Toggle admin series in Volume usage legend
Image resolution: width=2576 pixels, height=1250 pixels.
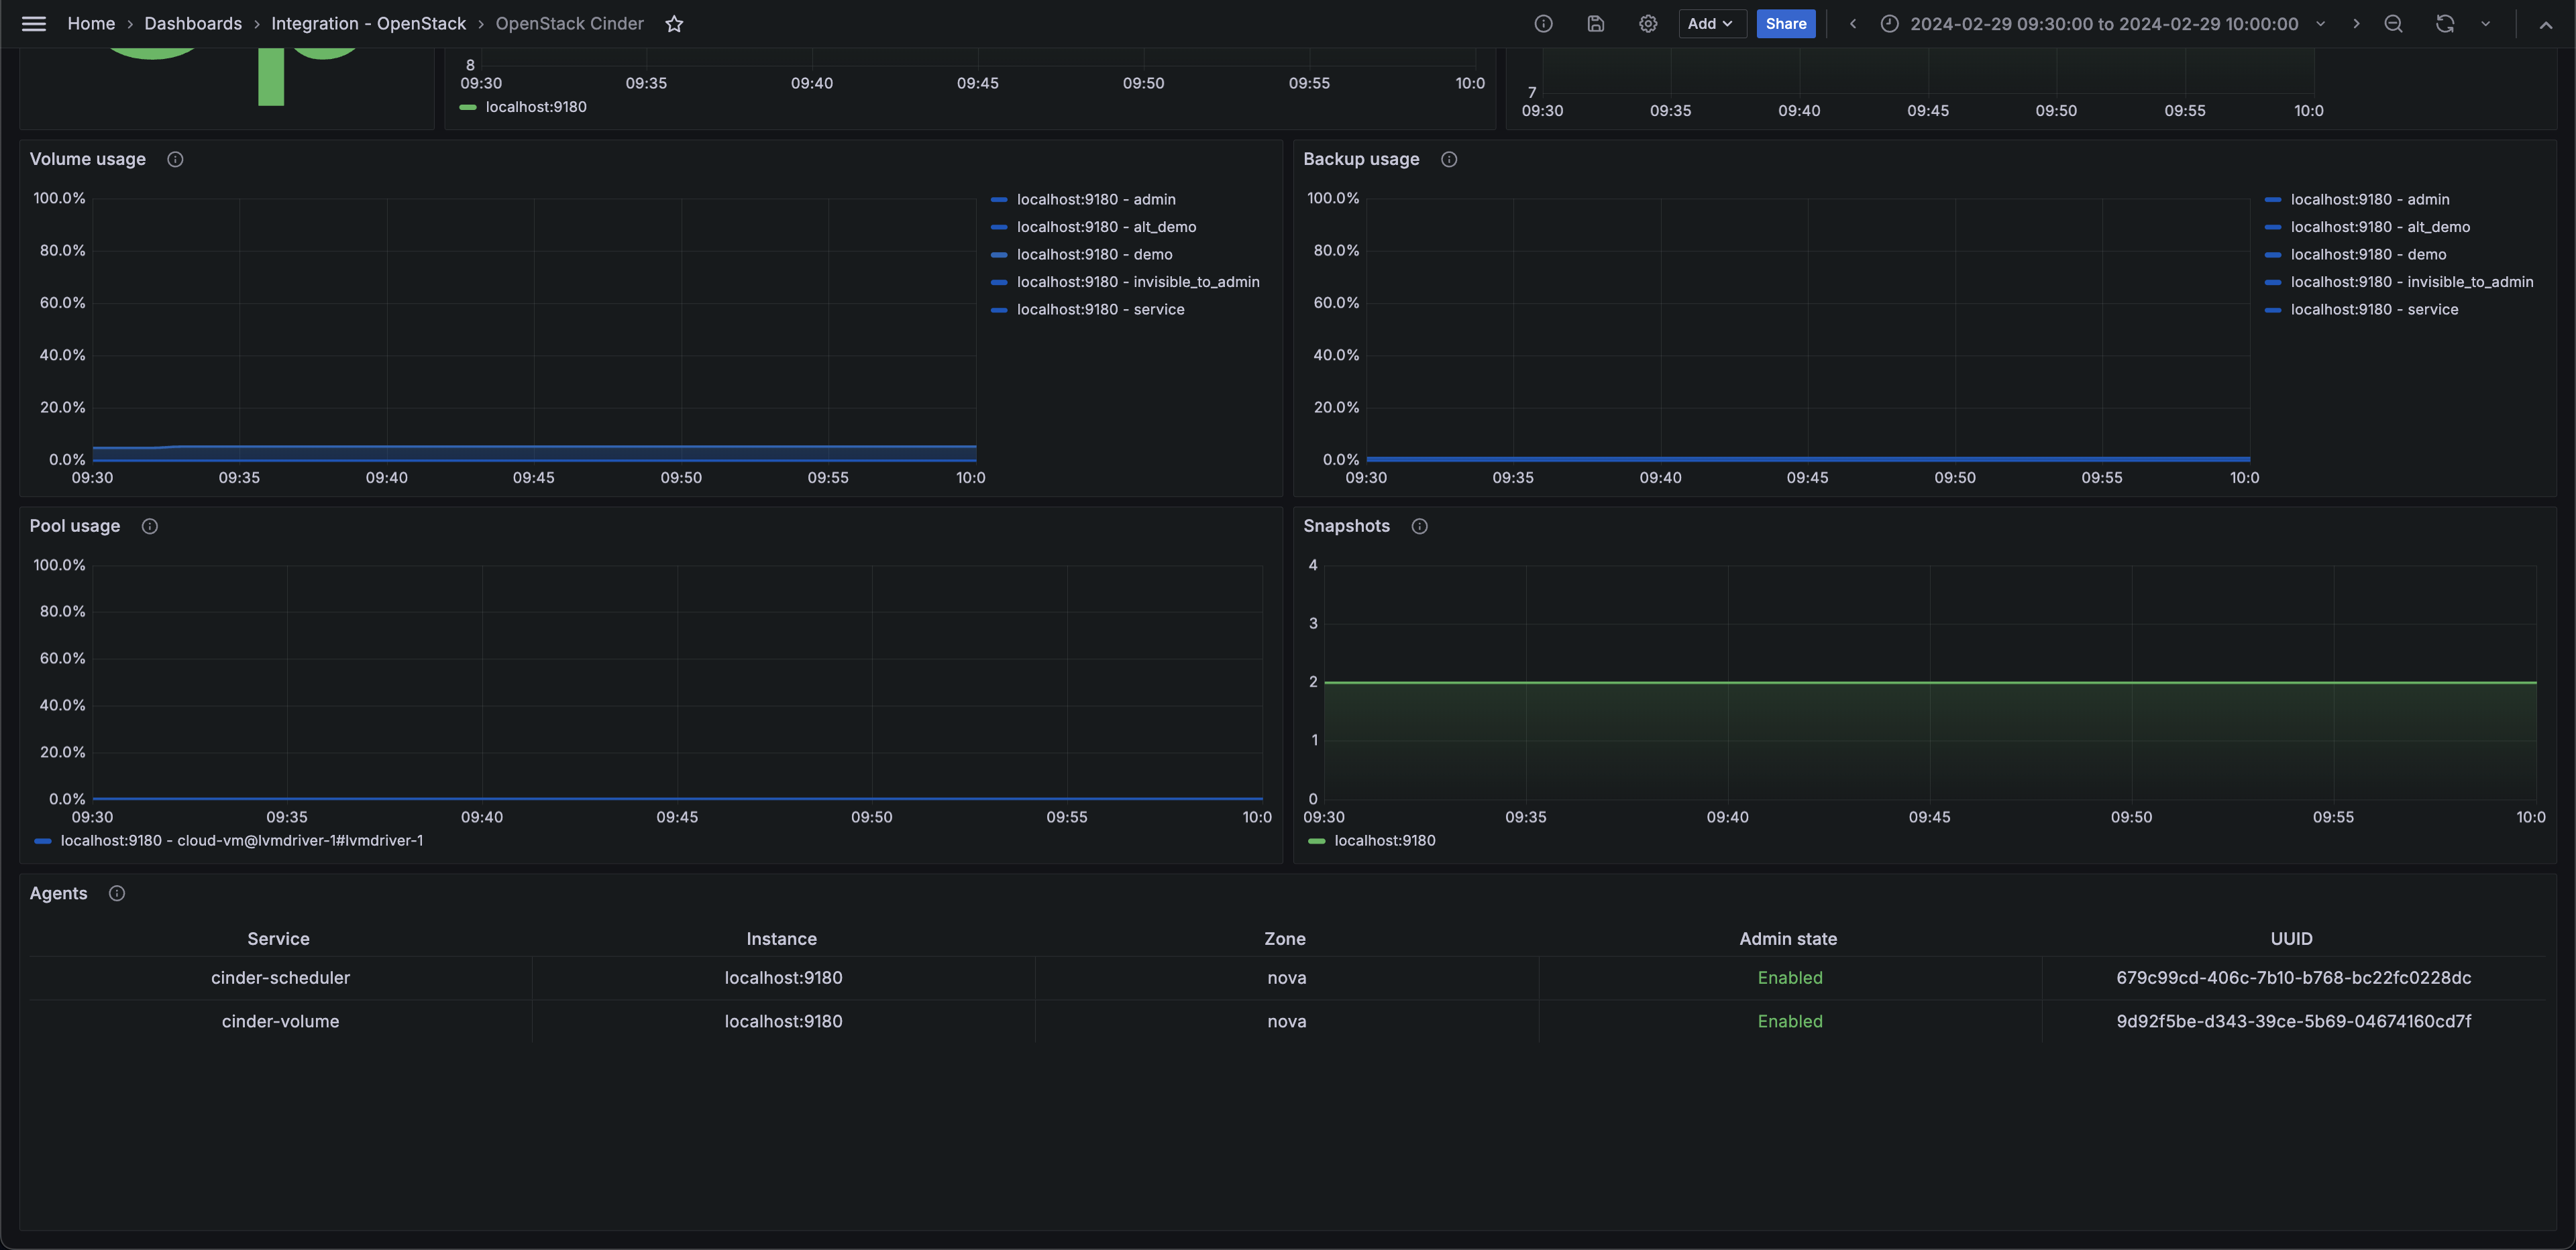pyautogui.click(x=1095, y=199)
